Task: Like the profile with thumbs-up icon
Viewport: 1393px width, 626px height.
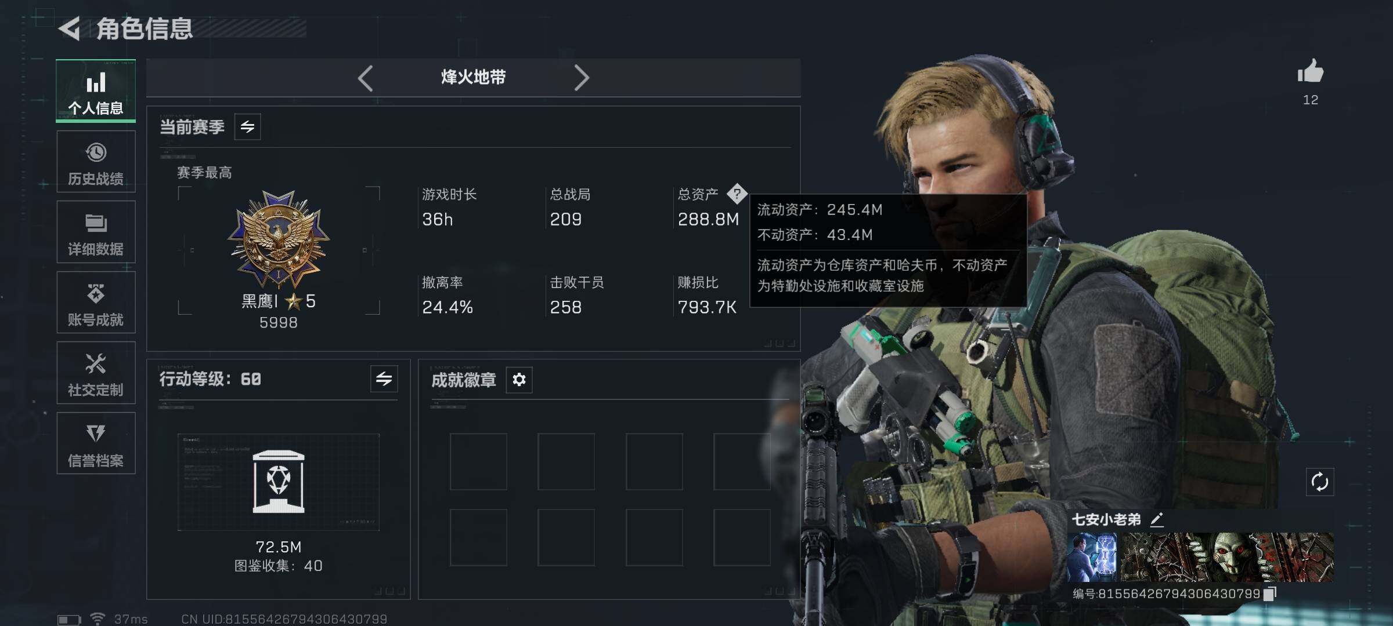Action: (1311, 72)
